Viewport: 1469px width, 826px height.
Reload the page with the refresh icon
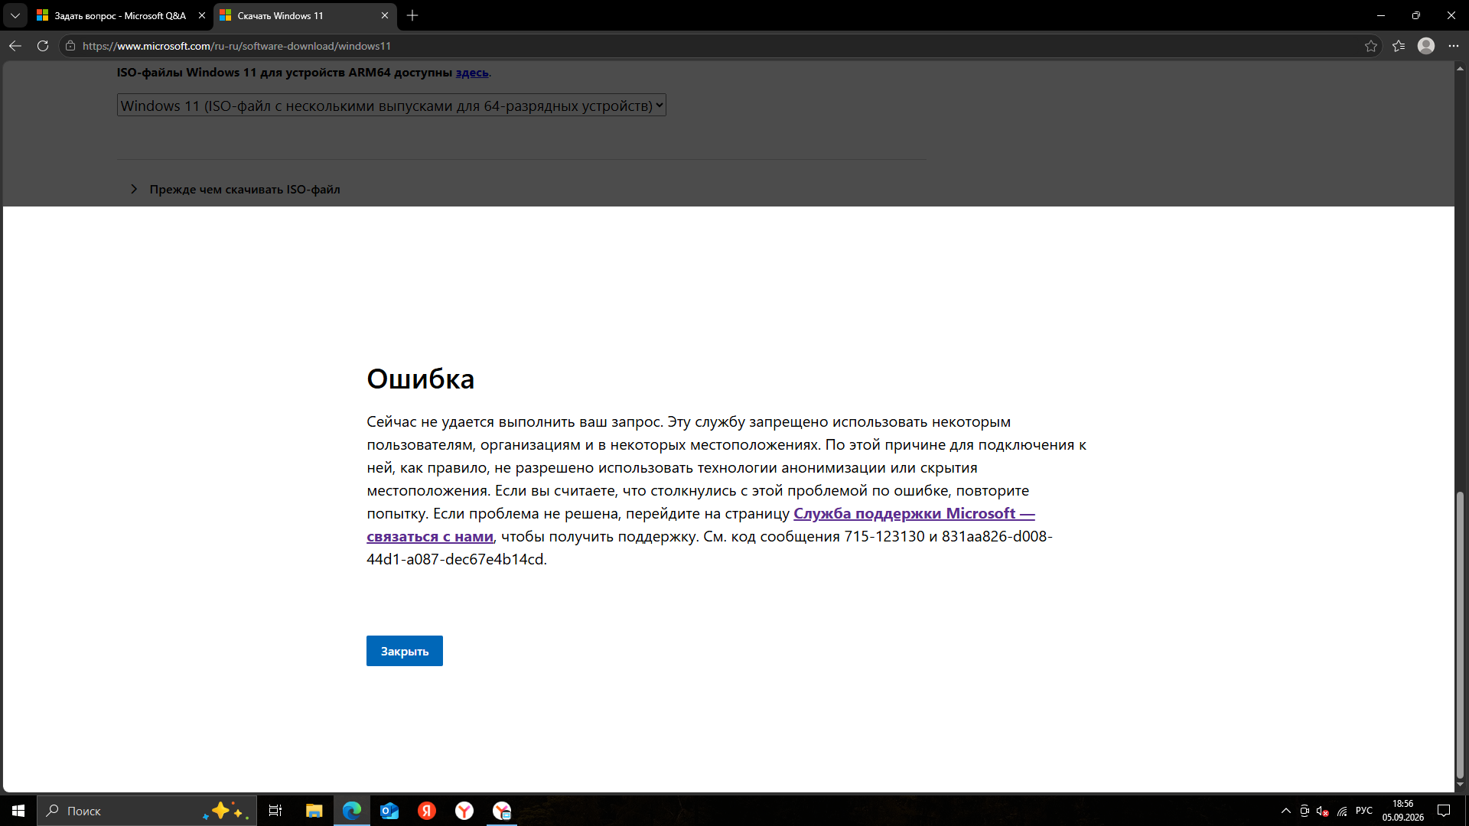point(43,46)
